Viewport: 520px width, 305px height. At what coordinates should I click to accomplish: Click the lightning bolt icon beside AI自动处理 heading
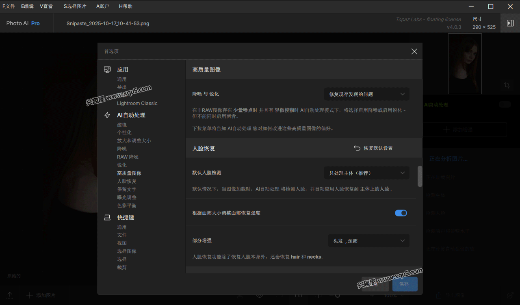tap(107, 115)
